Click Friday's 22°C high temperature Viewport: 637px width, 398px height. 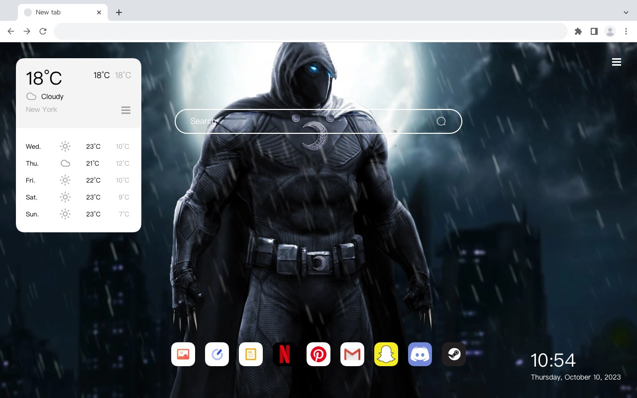pos(93,180)
